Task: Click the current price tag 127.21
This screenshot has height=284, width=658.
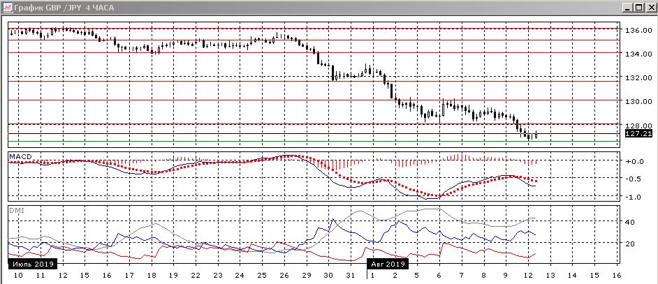Action: click(638, 133)
